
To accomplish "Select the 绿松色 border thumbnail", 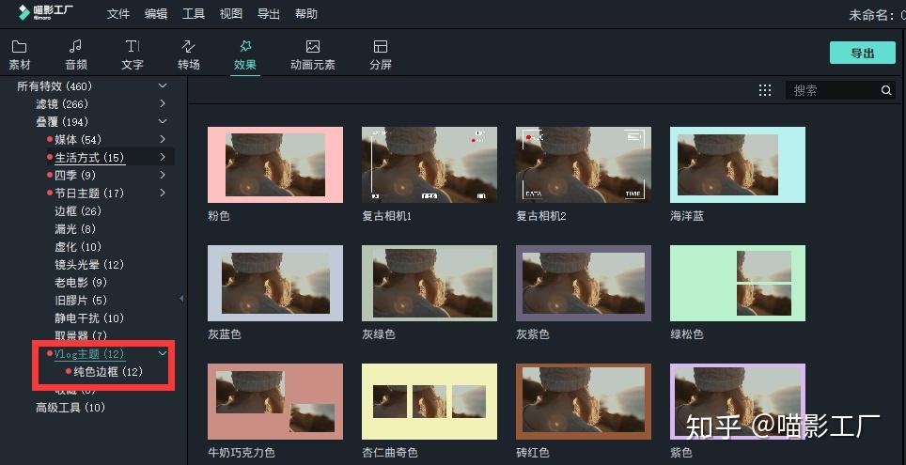I will click(738, 283).
